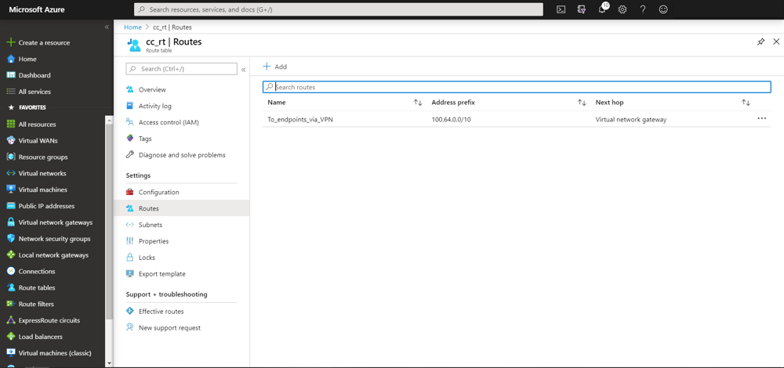Close the cc_rt Routes blade
The image size is (784, 368).
776,42
